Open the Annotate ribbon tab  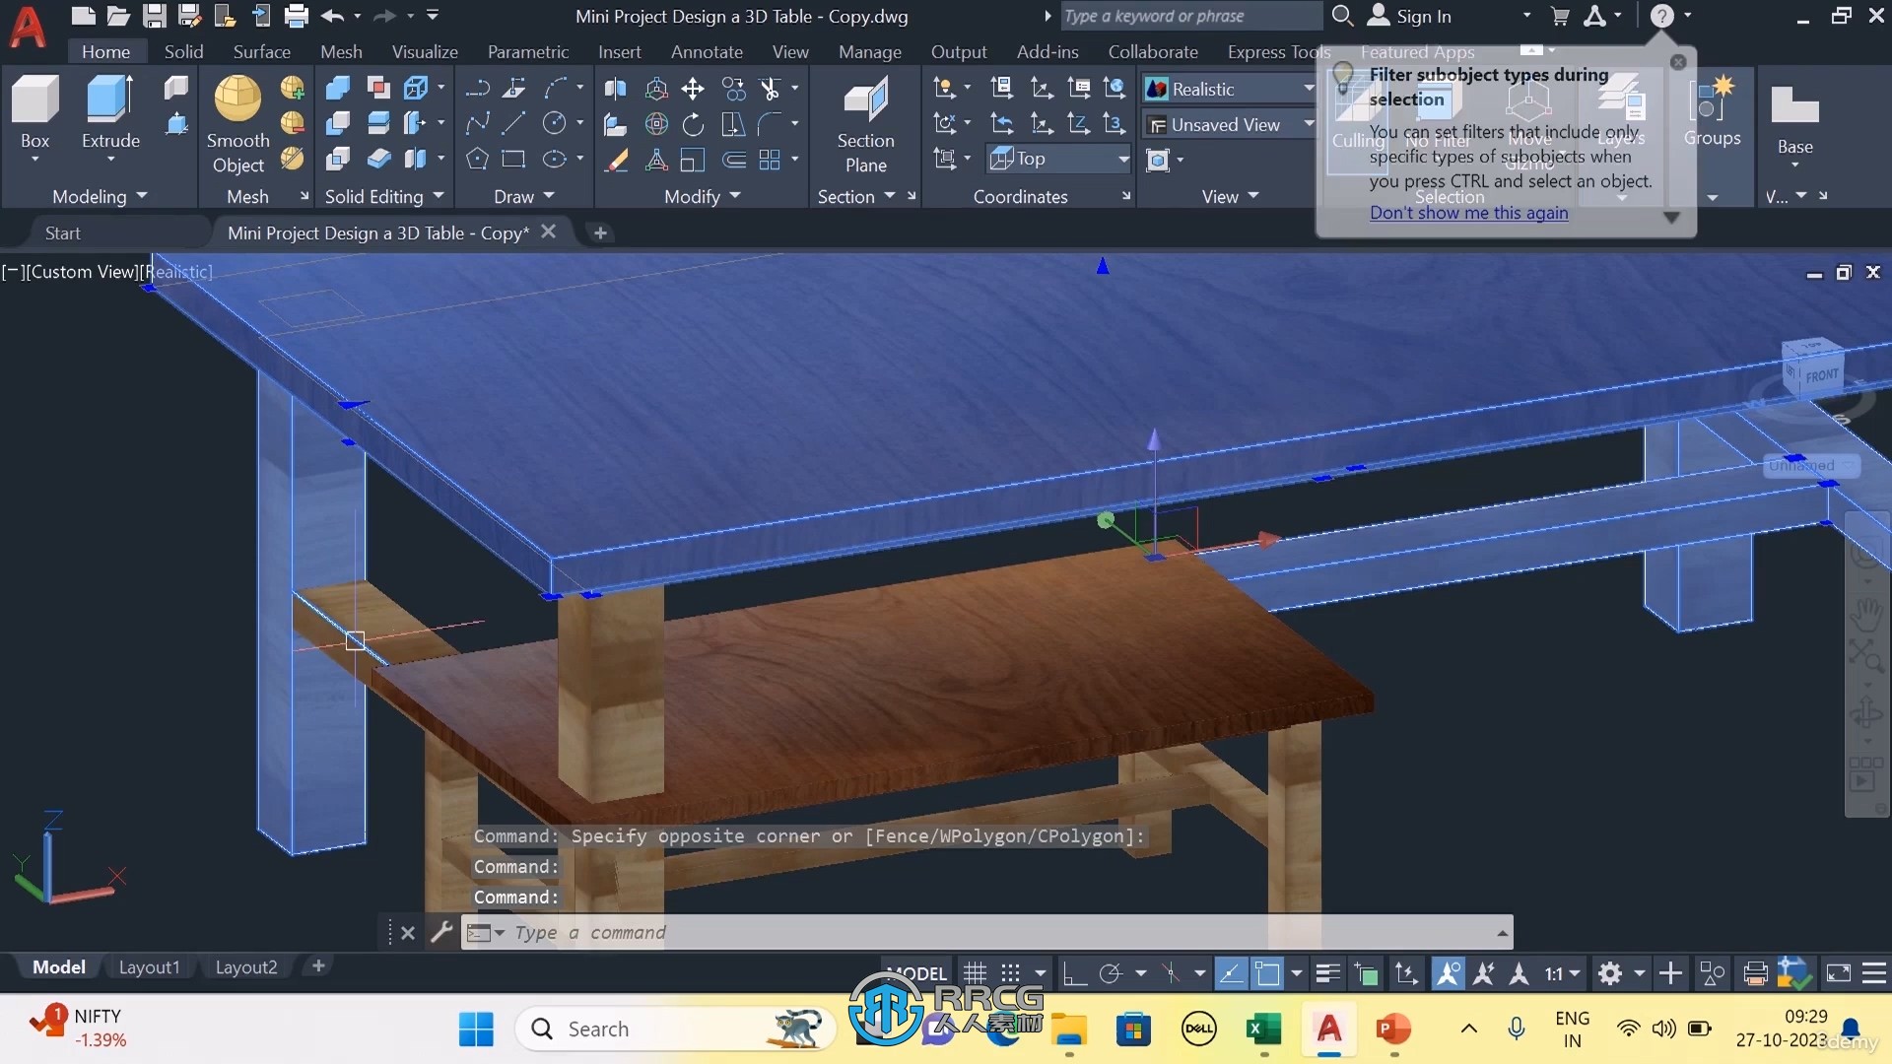(707, 51)
